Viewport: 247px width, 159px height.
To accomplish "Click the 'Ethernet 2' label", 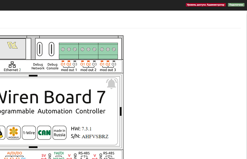I will (12, 70).
